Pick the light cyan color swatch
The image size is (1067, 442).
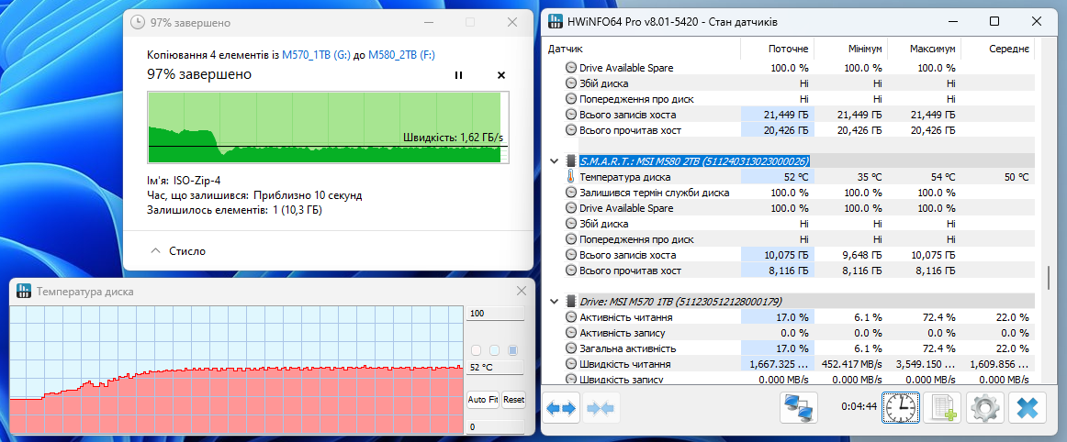pyautogui.click(x=495, y=350)
